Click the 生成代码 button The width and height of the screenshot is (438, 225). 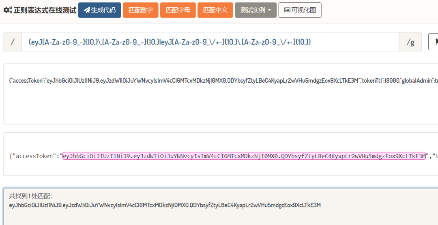coord(100,10)
